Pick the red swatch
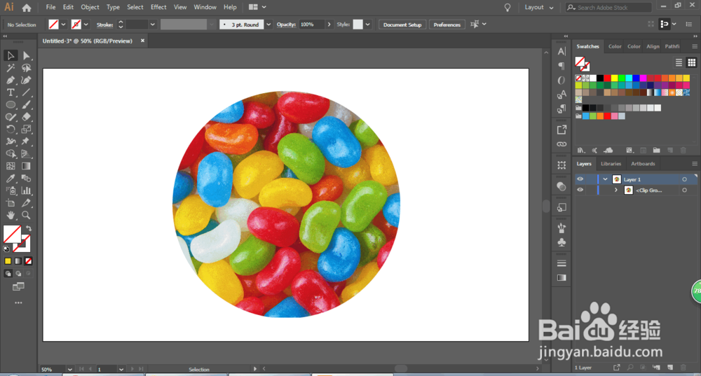Image resolution: width=701 pixels, height=376 pixels. point(607,78)
